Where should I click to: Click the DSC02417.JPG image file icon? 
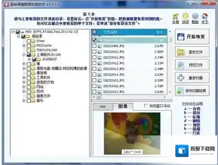point(99,92)
